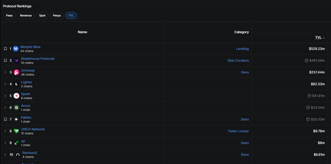Click the Morpho Blue butterfly logo icon
The width and height of the screenshot is (331, 164).
pos(16,49)
